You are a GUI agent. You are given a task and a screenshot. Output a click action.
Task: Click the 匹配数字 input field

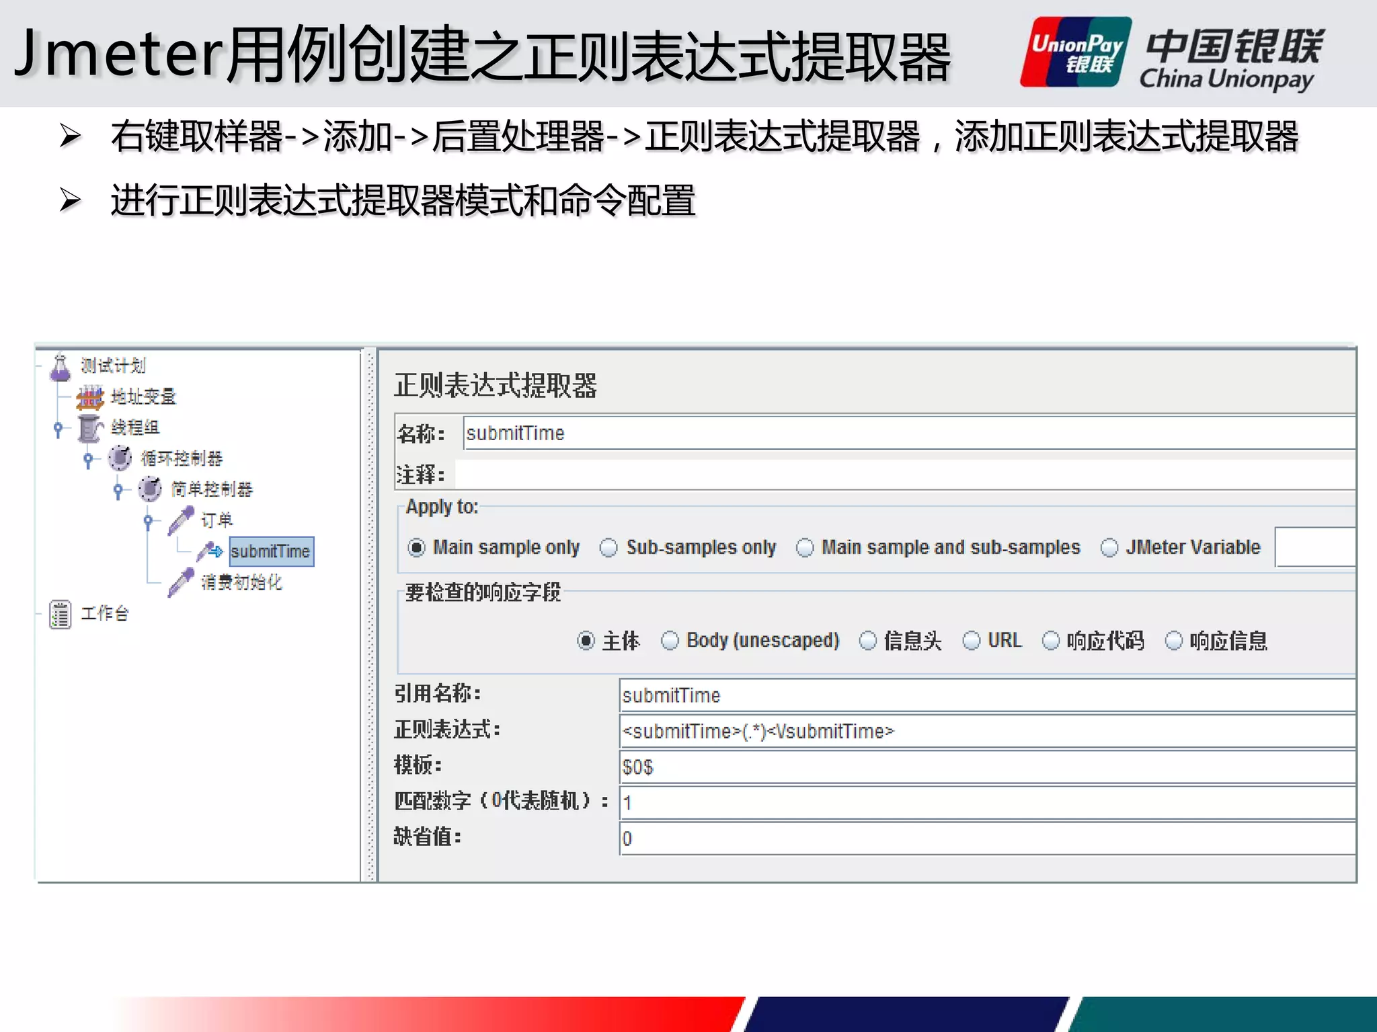tap(987, 803)
